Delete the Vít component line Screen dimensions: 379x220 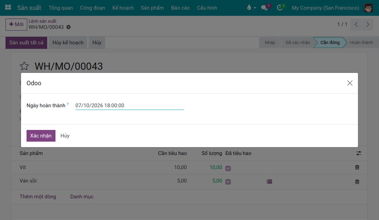point(357,167)
